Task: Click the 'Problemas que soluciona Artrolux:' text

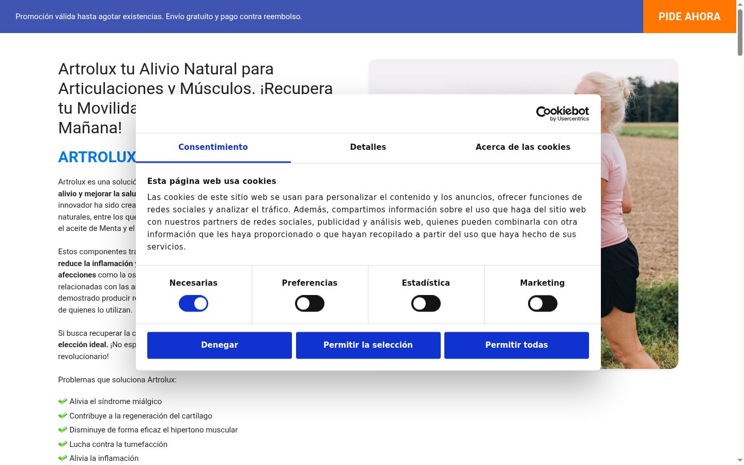Action: [x=117, y=380]
